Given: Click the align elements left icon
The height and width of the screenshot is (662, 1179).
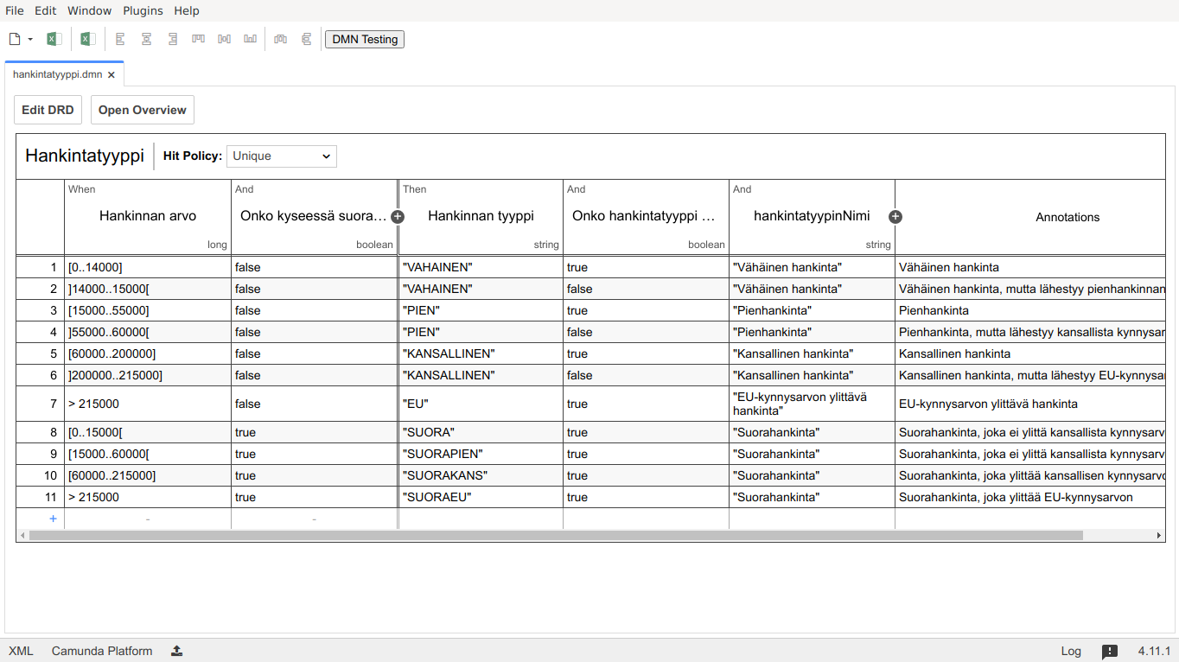Looking at the screenshot, I should [120, 39].
